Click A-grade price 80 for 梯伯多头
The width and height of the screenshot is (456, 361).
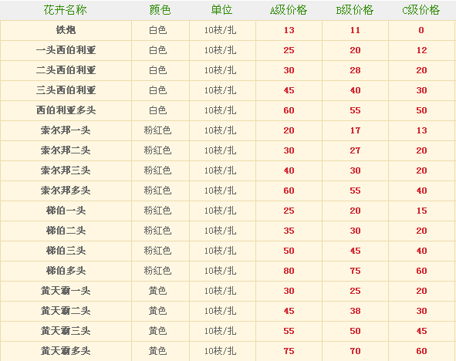[289, 271]
